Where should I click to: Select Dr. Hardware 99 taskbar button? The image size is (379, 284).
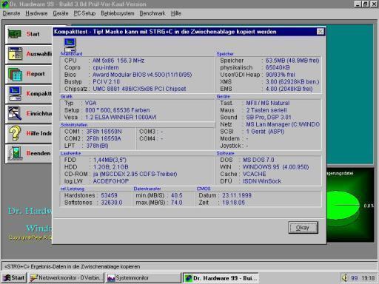tap(221, 278)
